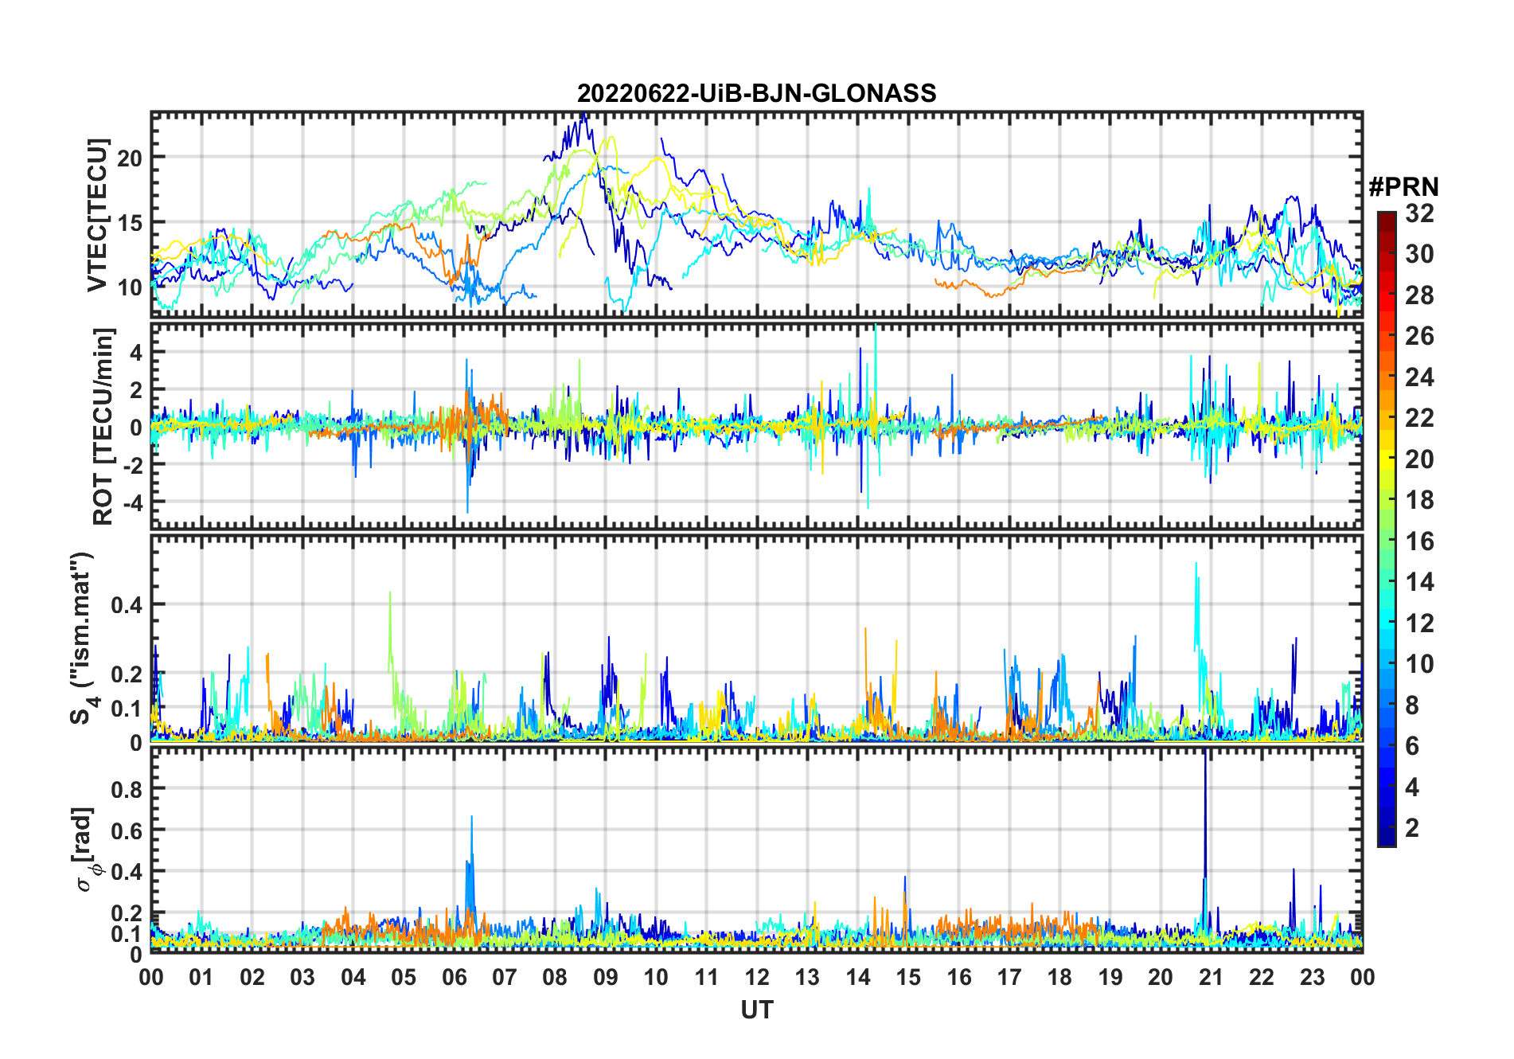Click the orange colorbar segment near 24
The image size is (1514, 1059).
coord(1386,377)
